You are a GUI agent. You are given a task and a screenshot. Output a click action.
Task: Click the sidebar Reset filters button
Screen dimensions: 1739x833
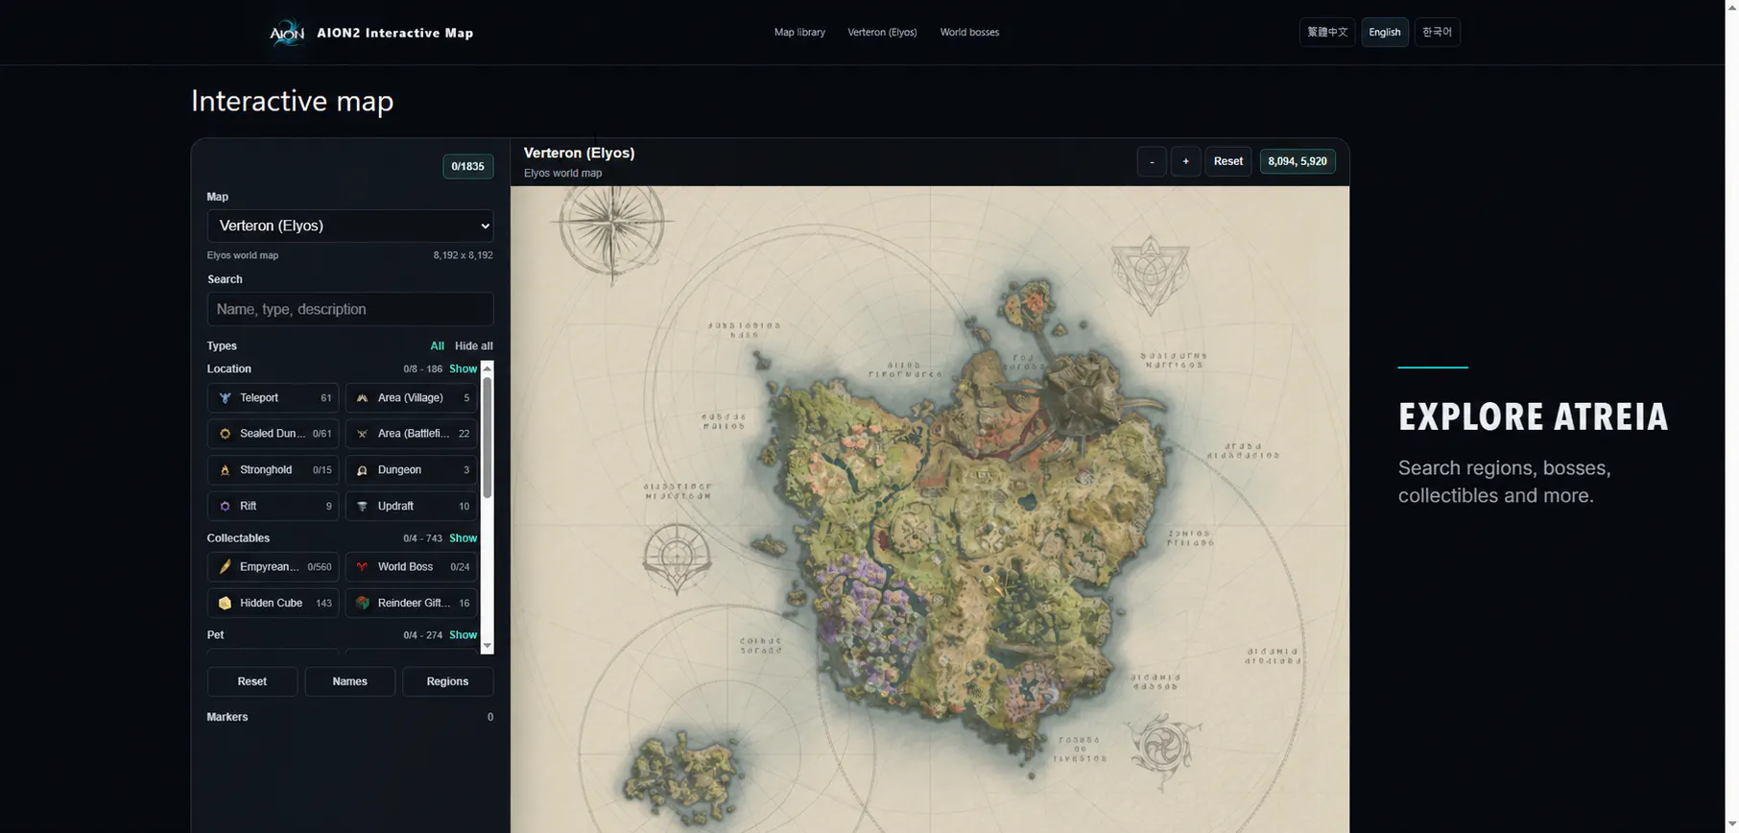[x=252, y=681]
